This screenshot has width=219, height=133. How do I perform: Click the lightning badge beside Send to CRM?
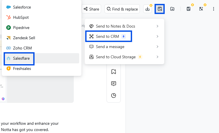coord(124,36)
